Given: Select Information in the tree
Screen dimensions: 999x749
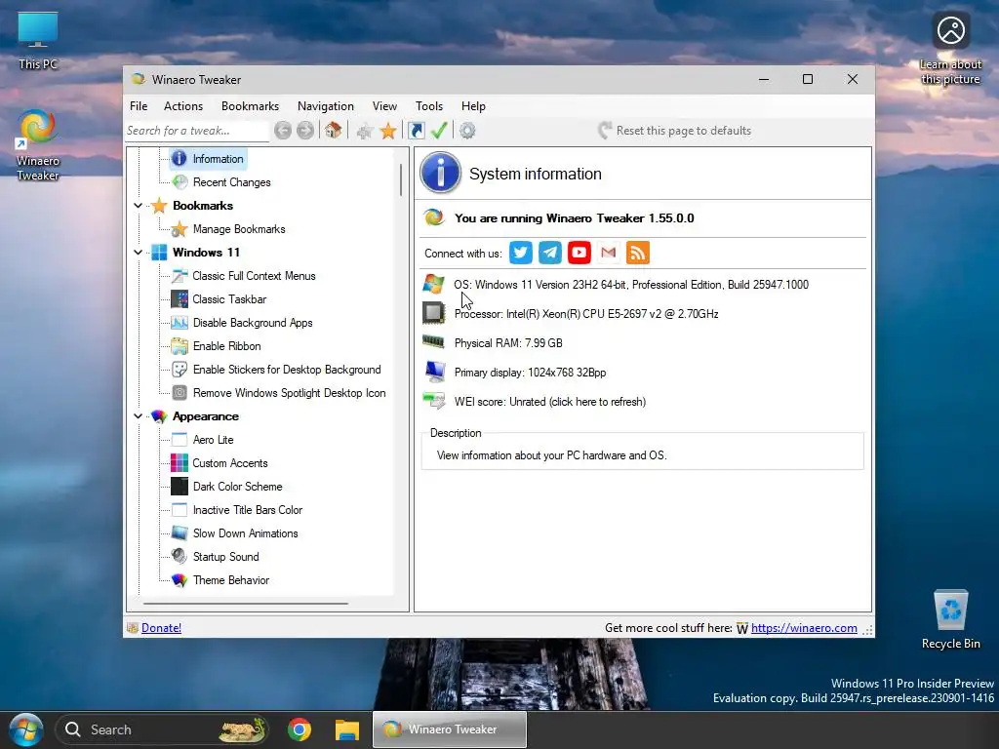Looking at the screenshot, I should coord(208,159).
